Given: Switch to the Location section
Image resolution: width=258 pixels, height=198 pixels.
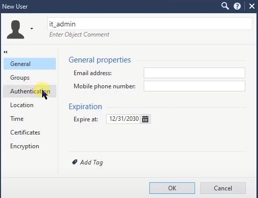Looking at the screenshot, I should point(29,105).
